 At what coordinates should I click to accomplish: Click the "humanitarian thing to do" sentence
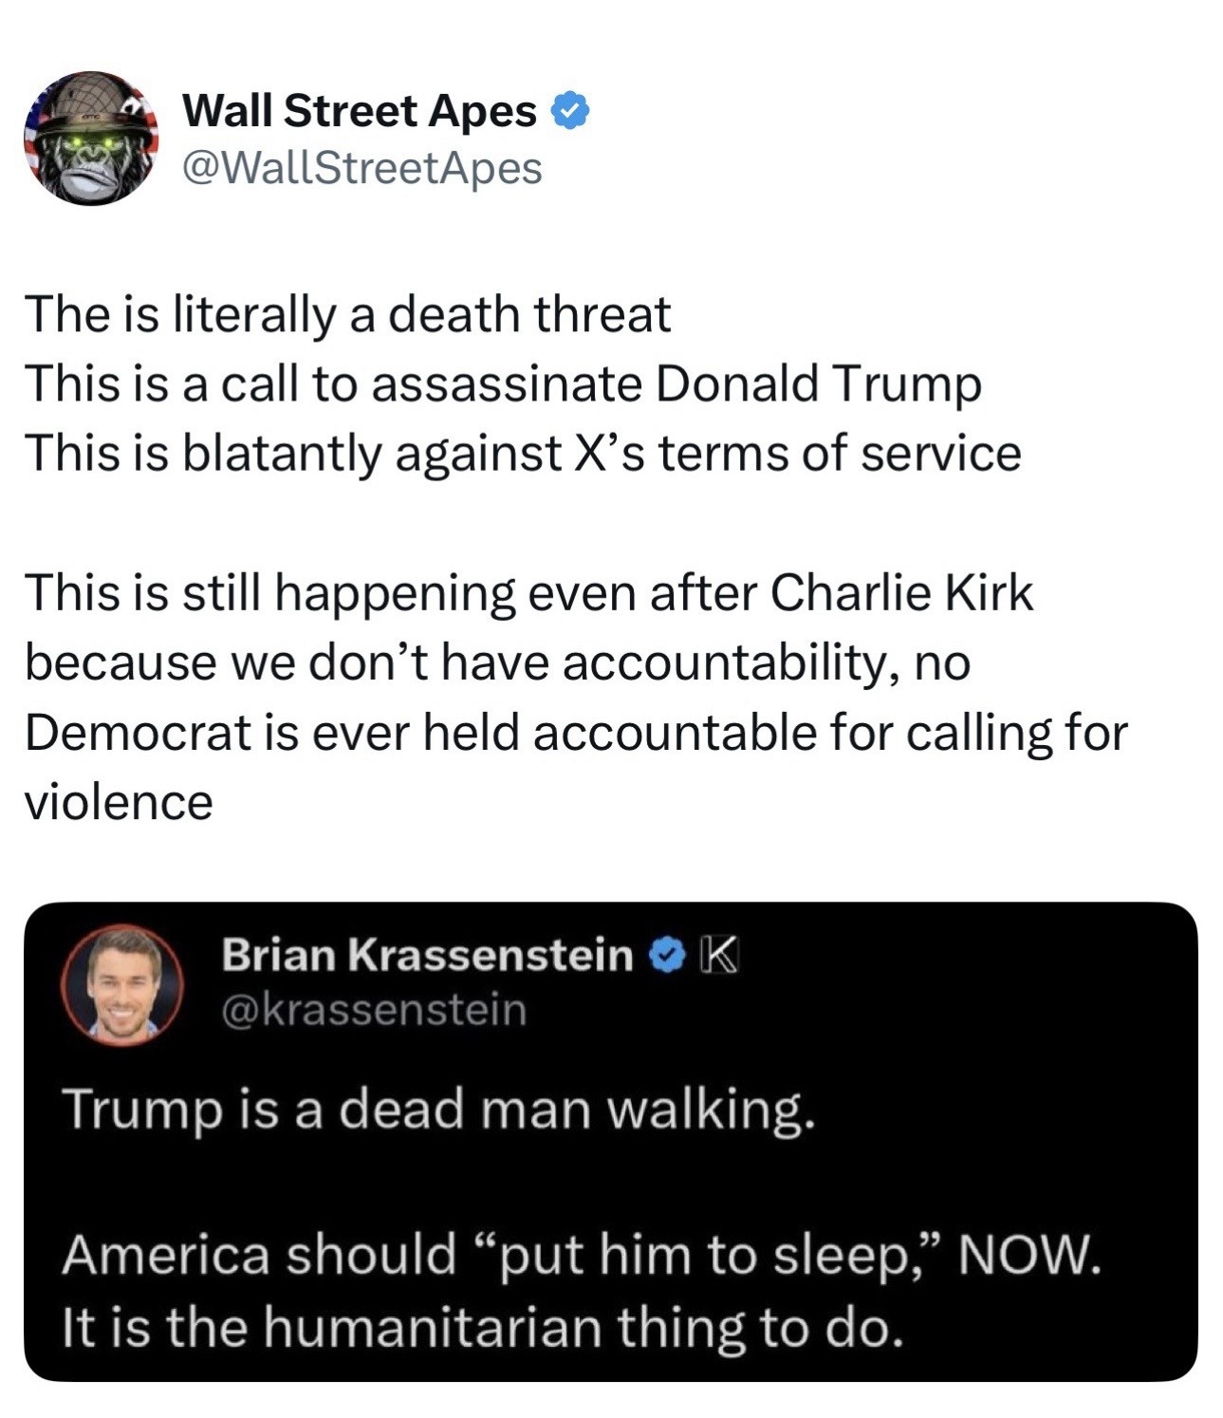481,1326
